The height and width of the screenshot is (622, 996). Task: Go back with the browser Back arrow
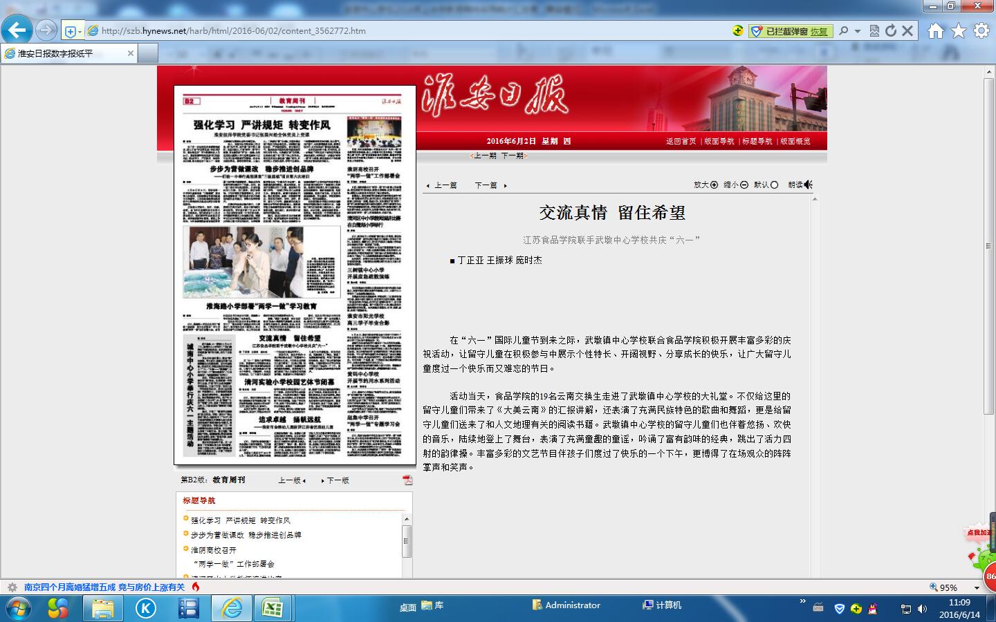tap(17, 30)
